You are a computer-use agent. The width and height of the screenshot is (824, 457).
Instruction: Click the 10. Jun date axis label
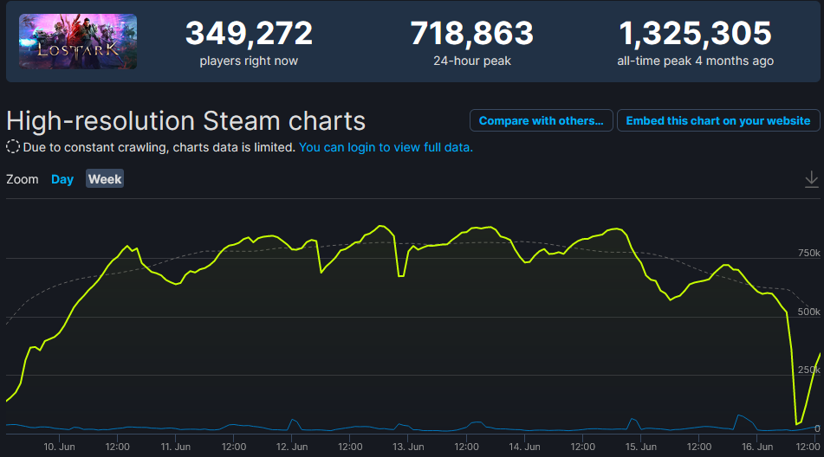(x=59, y=447)
